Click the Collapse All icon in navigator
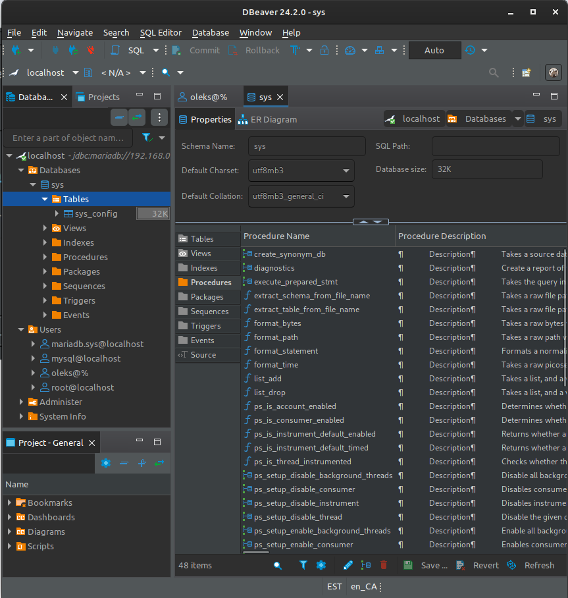 pyautogui.click(x=119, y=117)
